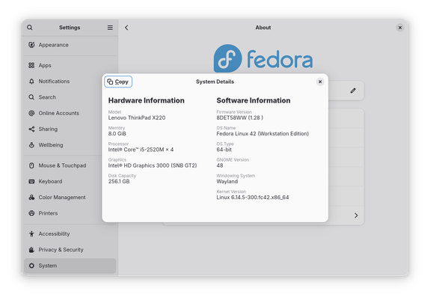
Task: Open the Apps settings panel
Action: tap(70, 65)
